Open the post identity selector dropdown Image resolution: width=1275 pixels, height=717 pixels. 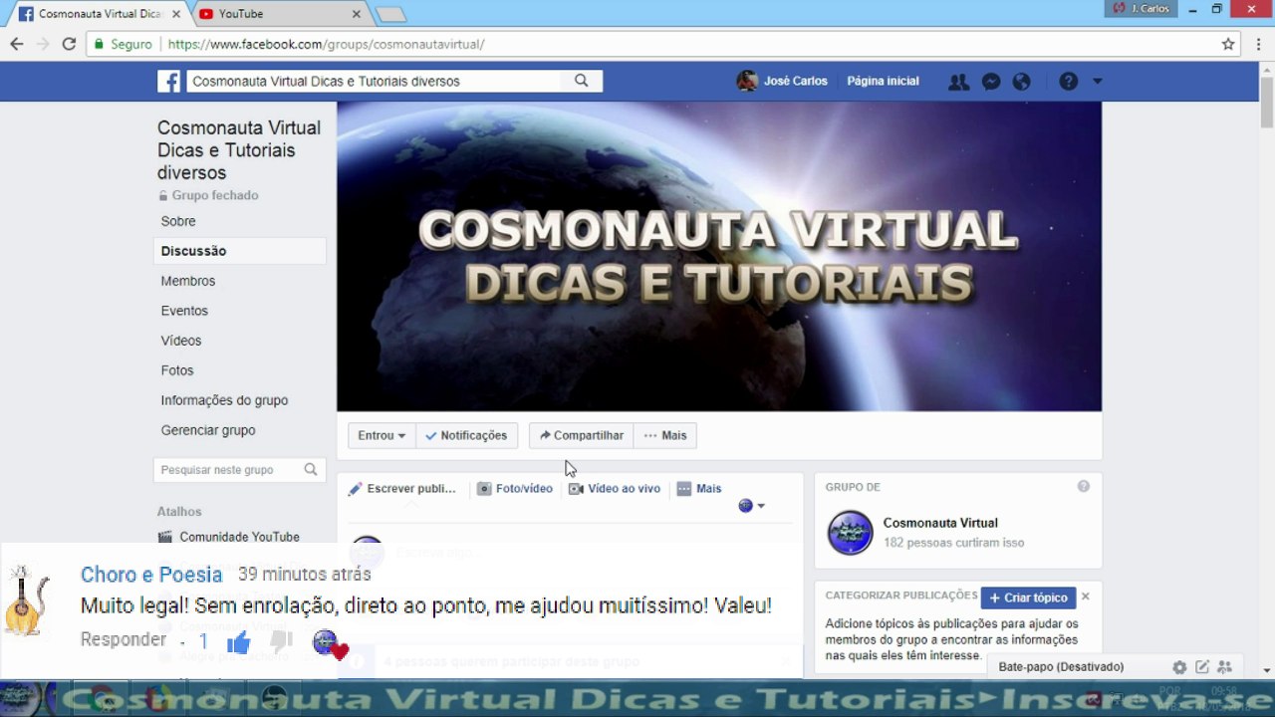click(x=752, y=506)
